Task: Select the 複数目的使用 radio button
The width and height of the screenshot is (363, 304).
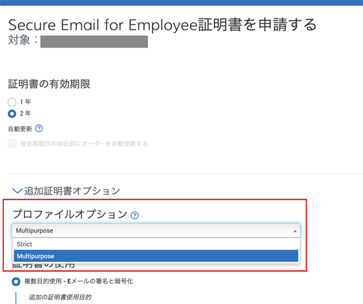Action: 16,281
